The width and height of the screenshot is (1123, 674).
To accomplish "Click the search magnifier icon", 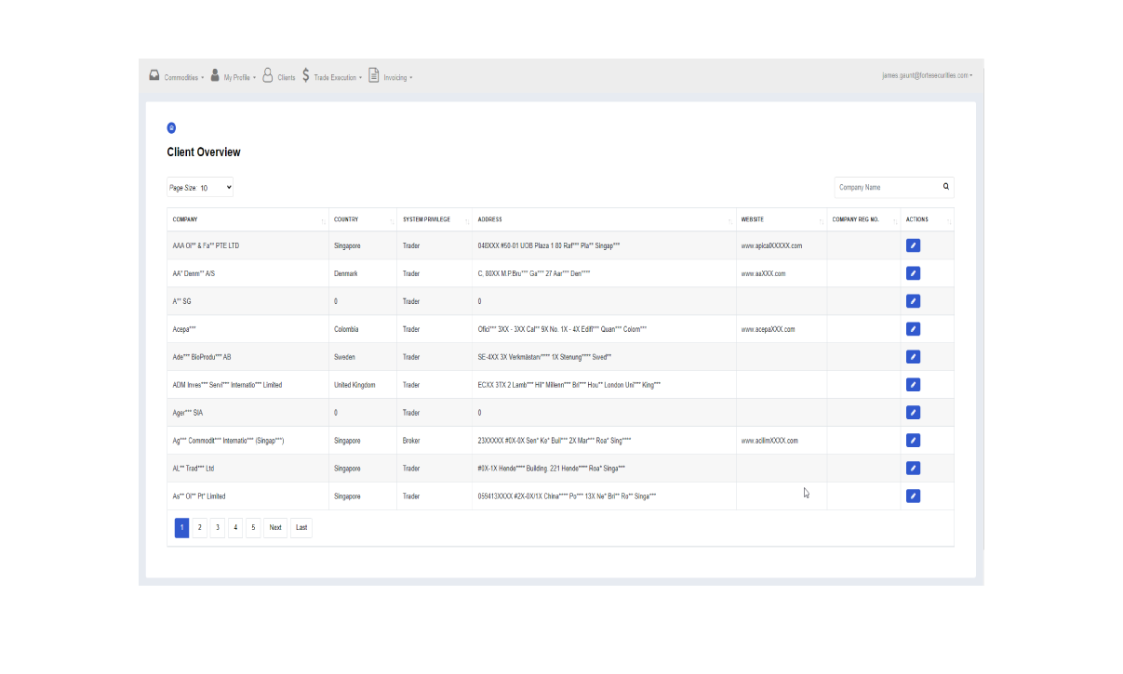I will (x=946, y=187).
